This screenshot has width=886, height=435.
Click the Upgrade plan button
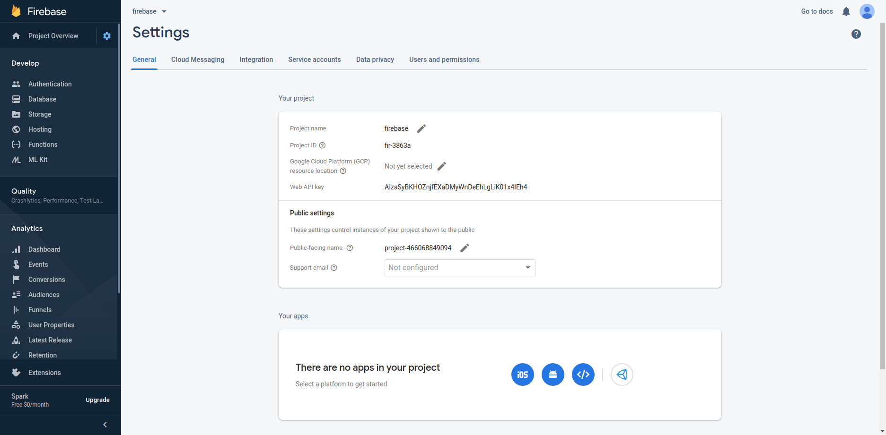click(x=97, y=400)
